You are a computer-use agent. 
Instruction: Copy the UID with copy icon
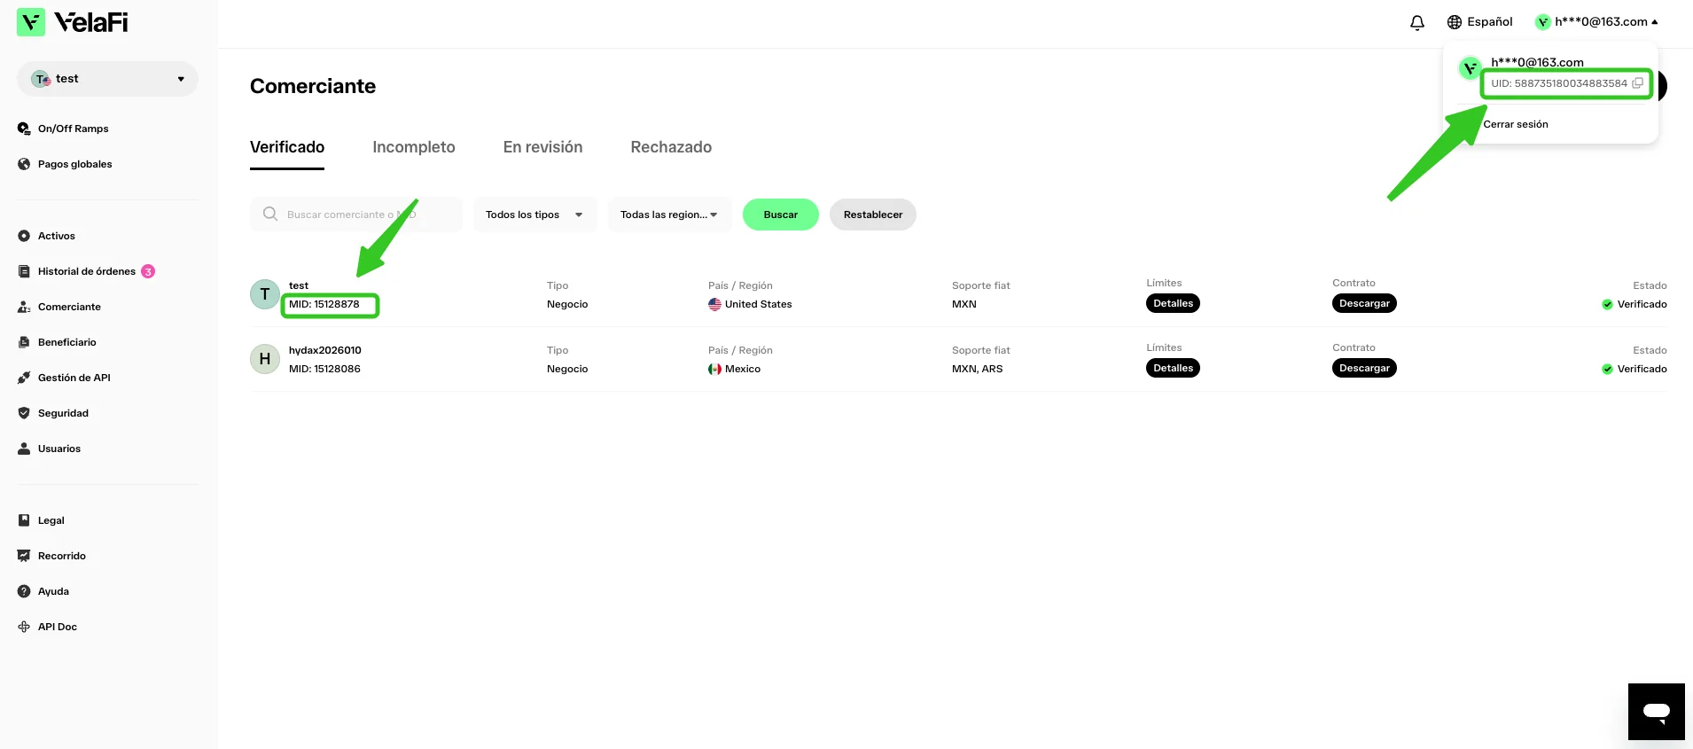[x=1637, y=83]
